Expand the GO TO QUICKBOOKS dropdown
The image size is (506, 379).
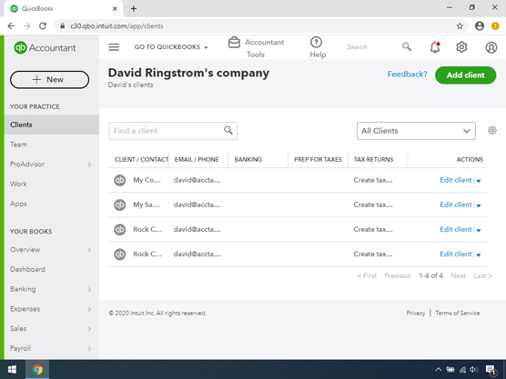[171, 47]
